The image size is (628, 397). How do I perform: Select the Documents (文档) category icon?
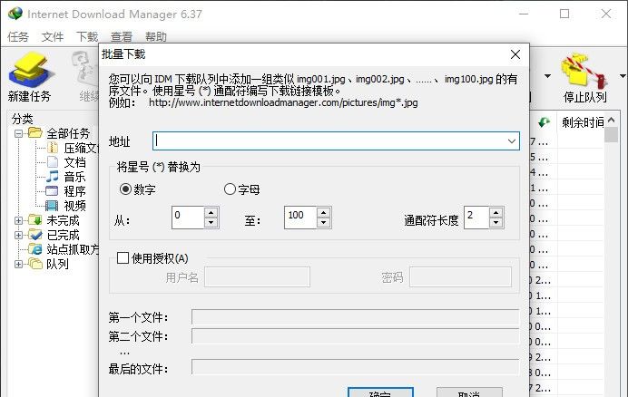click(53, 161)
